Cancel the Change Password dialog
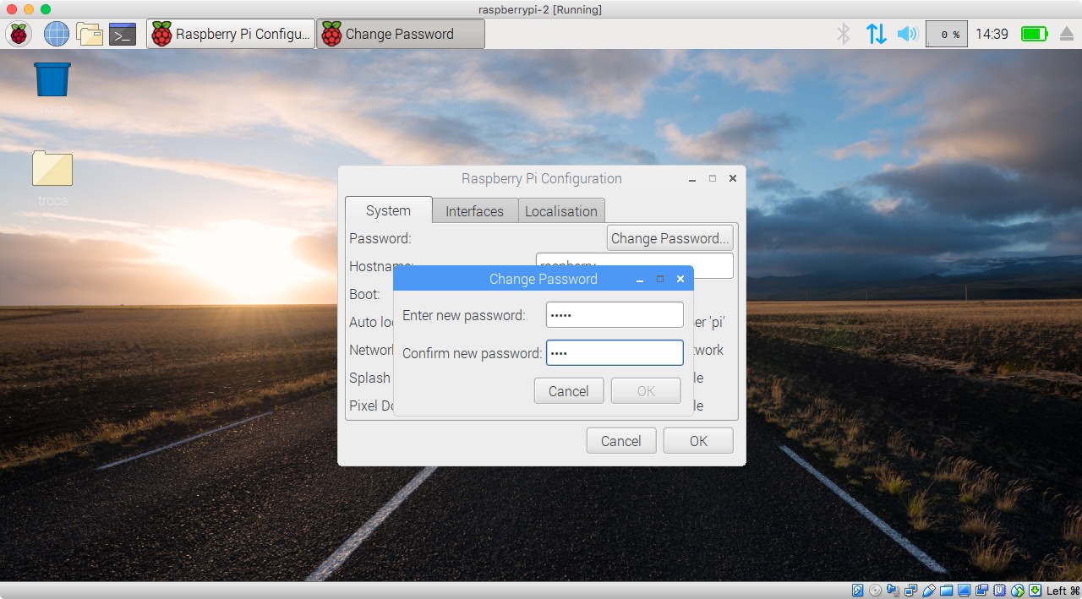 point(569,391)
